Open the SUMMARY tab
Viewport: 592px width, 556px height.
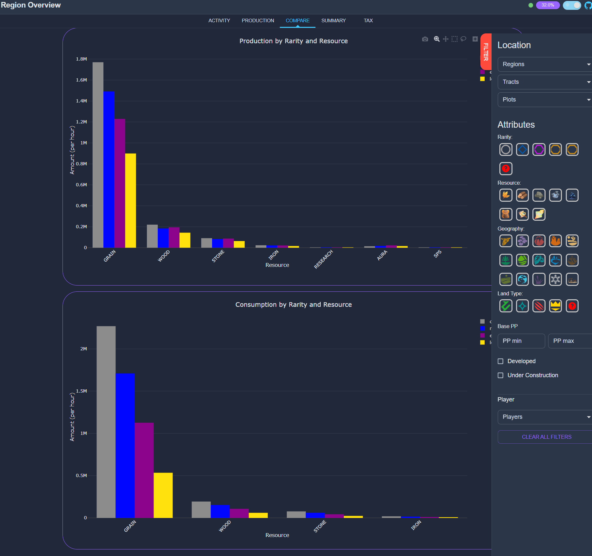point(333,20)
